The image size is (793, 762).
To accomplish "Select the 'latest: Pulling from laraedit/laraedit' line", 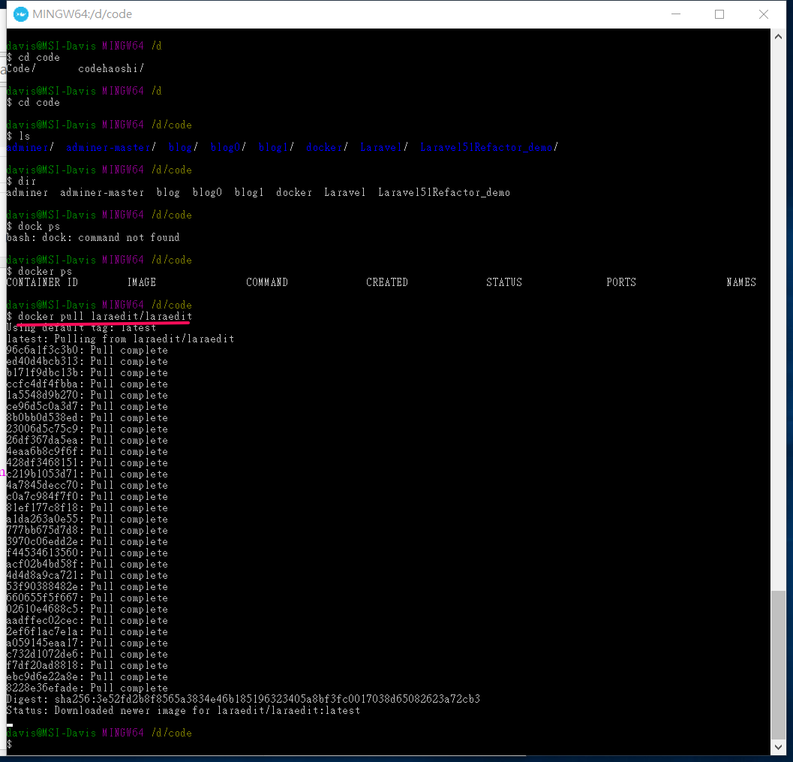I will [120, 339].
